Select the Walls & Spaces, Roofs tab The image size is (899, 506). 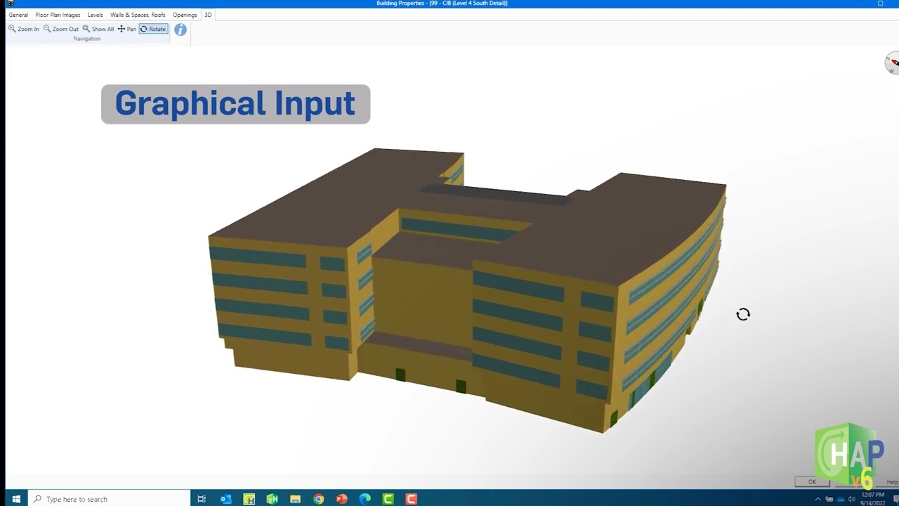click(138, 15)
